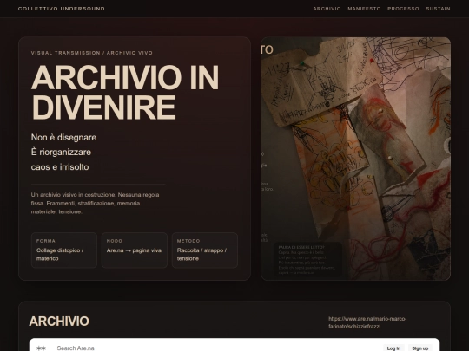469x351 pixels.
Task: Open the ARCHIVIO nav link
Action: click(327, 9)
